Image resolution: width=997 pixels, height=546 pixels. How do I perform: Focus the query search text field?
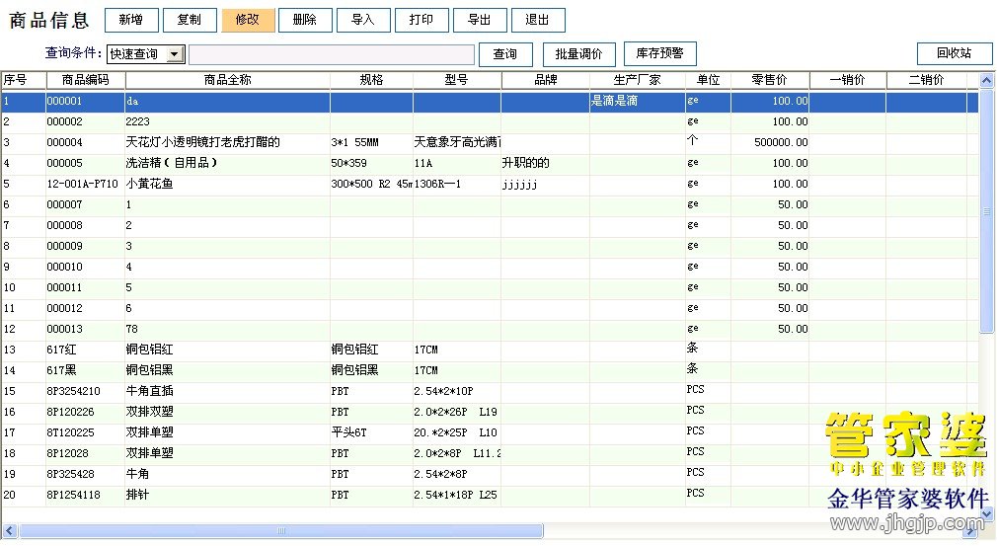click(332, 54)
